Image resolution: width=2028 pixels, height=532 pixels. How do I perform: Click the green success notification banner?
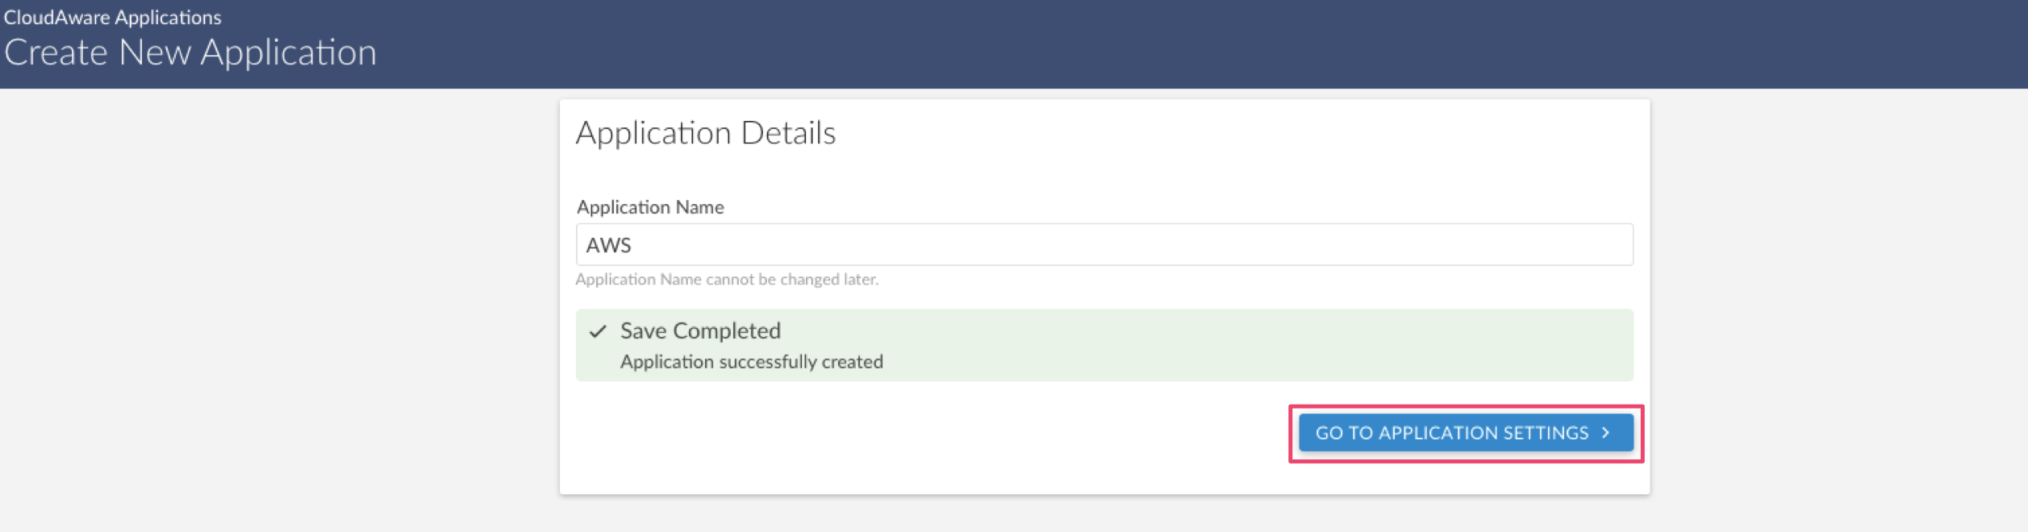coord(1104,345)
